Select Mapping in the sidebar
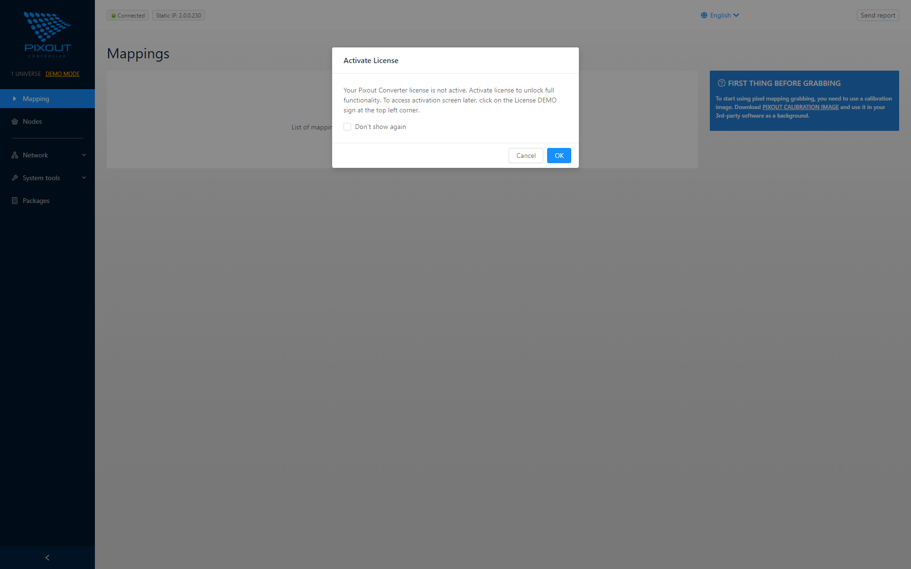 pos(36,99)
